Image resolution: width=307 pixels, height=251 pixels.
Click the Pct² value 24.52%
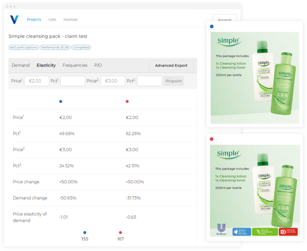[66, 166]
